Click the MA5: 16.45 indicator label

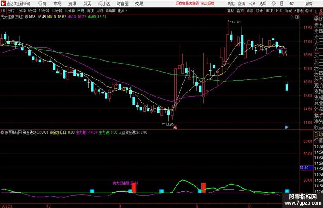38,17
